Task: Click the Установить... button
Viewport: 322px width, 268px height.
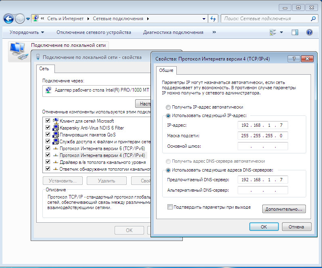Action: pyautogui.click(x=63, y=181)
